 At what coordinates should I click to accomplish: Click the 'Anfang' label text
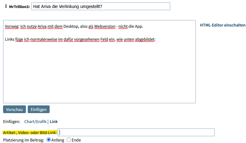pos(58,140)
